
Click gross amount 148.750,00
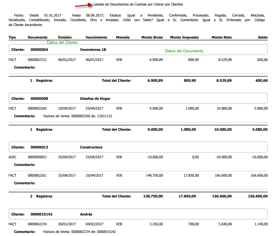point(154,175)
